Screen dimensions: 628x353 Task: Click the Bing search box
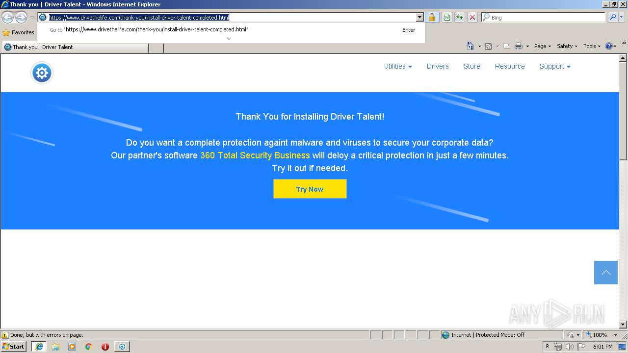(544, 18)
